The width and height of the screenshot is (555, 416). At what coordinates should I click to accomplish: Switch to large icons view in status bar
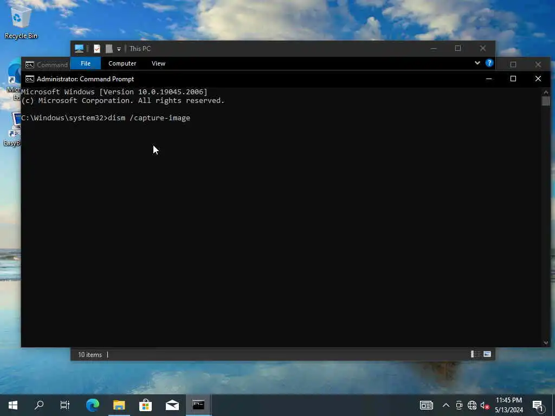point(487,354)
